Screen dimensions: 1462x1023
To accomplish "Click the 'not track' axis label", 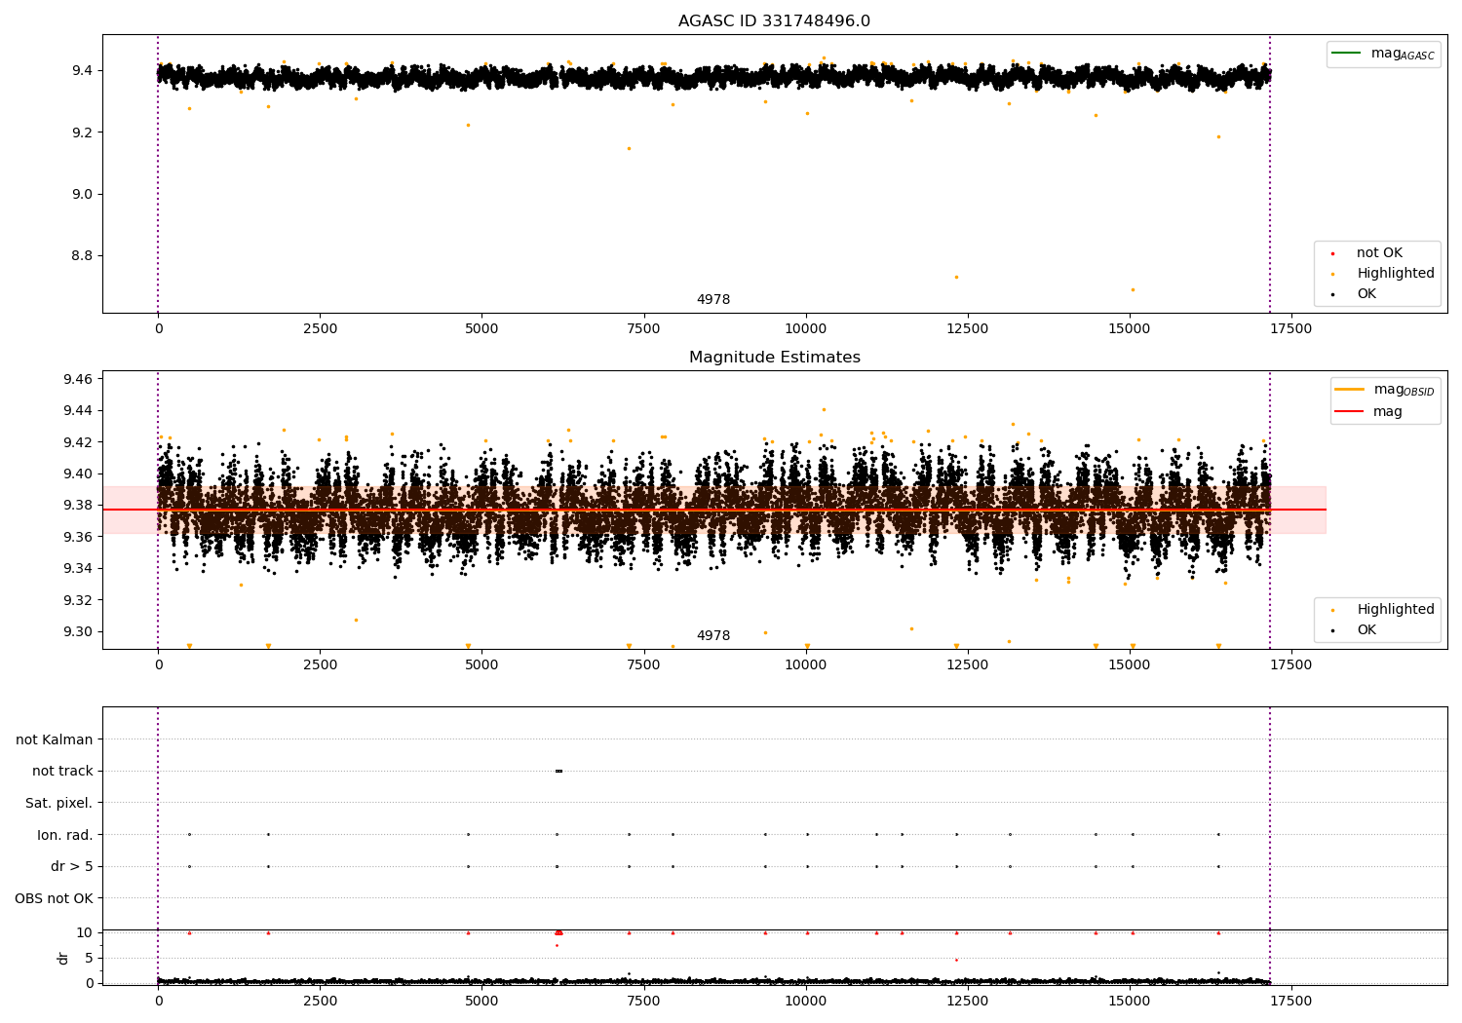I will pyautogui.click(x=62, y=772).
